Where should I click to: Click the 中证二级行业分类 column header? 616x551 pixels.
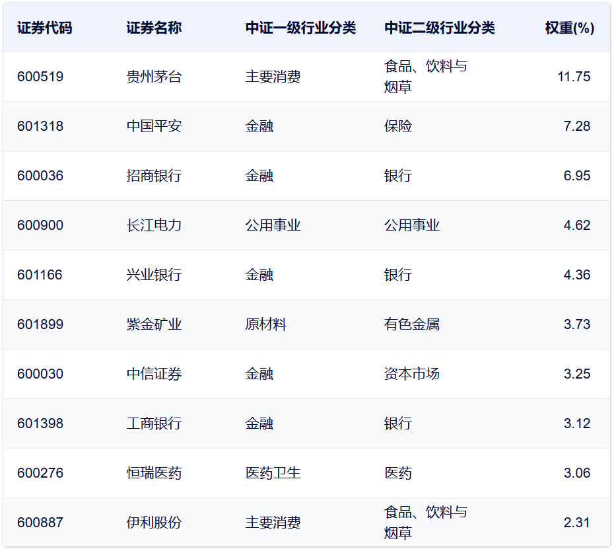point(439,28)
